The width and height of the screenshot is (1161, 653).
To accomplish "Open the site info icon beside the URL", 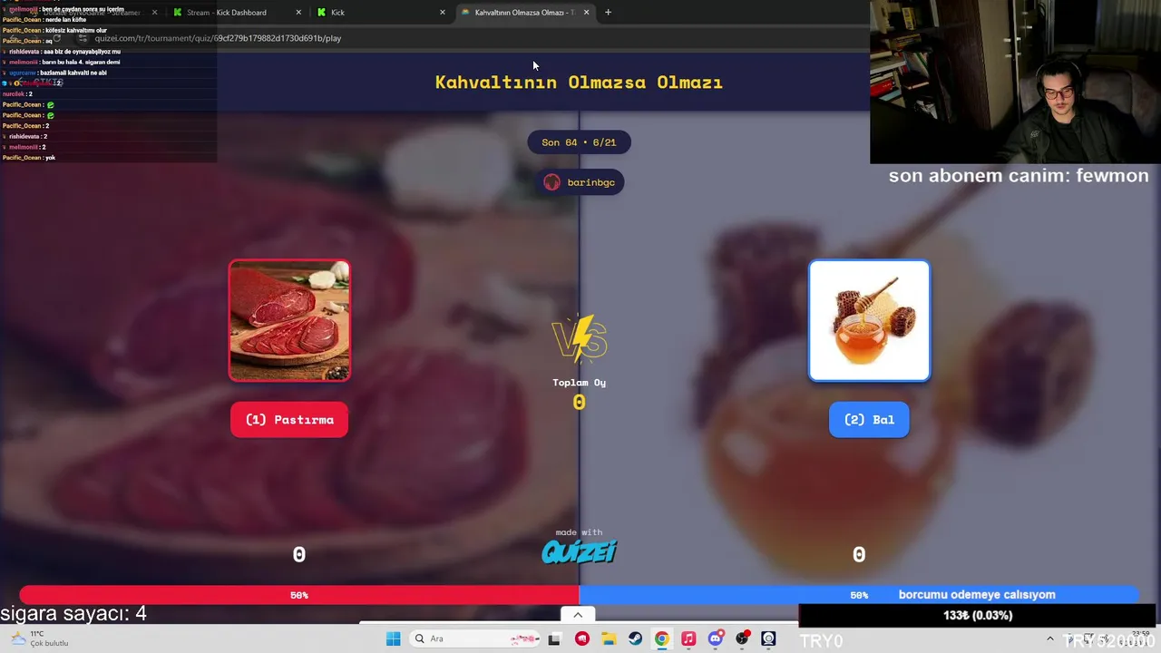I will click(83, 38).
